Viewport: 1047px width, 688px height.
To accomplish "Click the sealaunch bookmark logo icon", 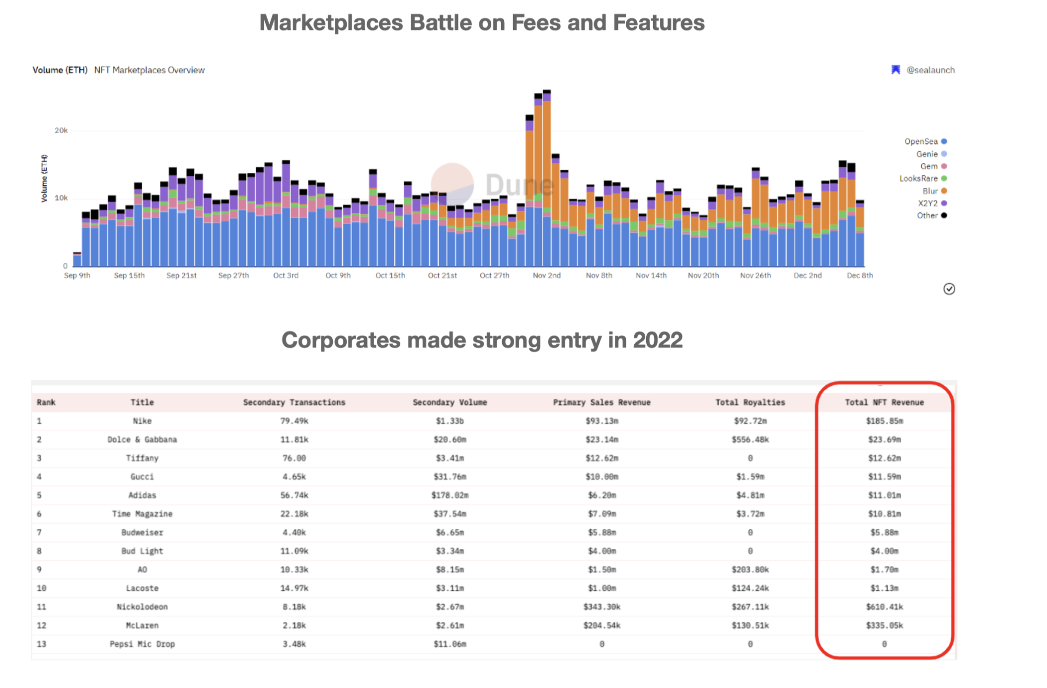I will pyautogui.click(x=896, y=70).
